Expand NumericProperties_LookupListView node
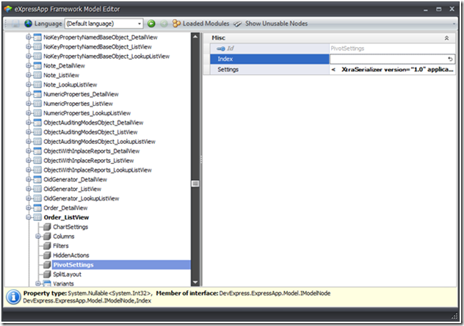The image size is (464, 326). click(29, 113)
